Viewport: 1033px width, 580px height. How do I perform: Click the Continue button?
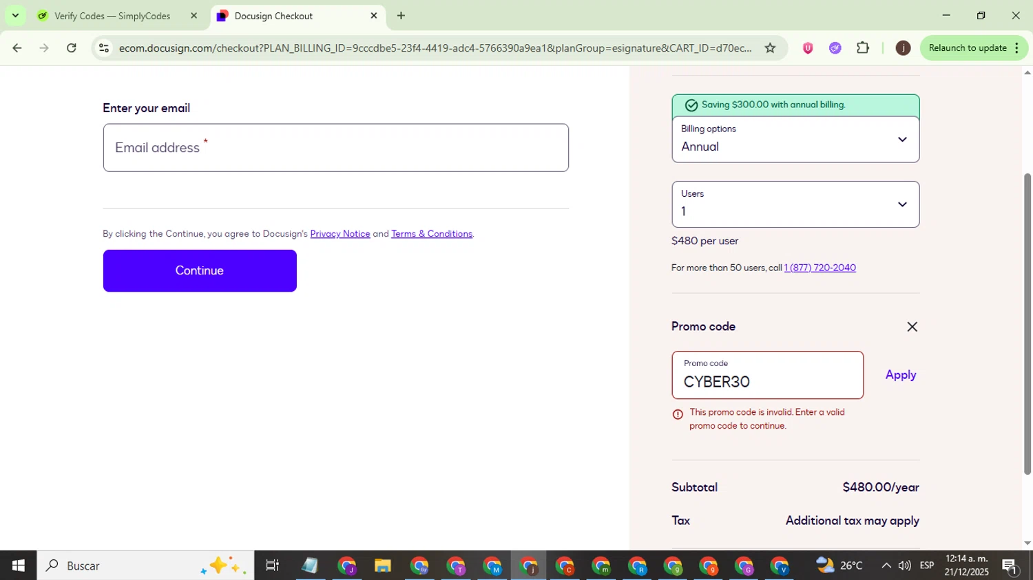tap(200, 270)
